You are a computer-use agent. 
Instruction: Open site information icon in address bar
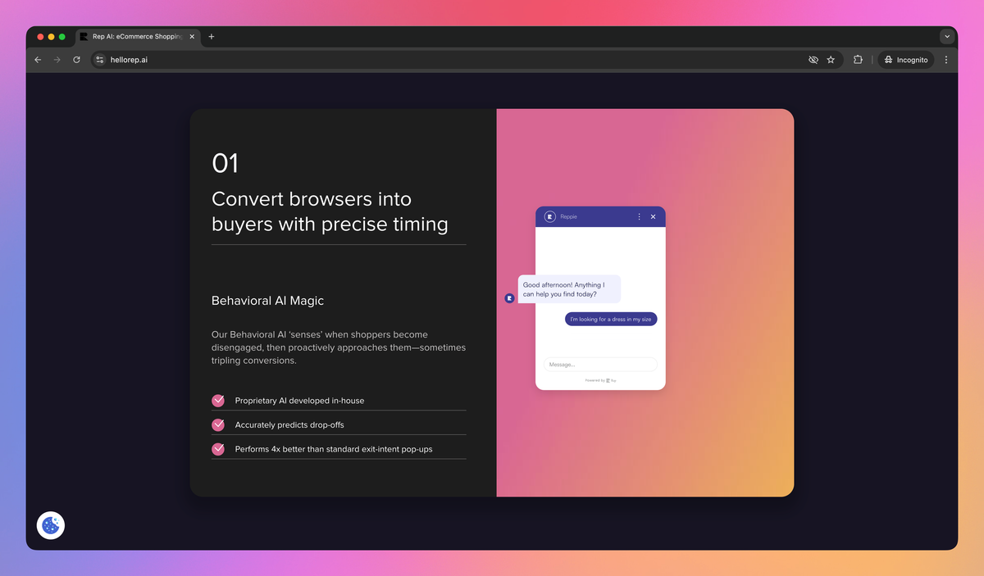[100, 60]
